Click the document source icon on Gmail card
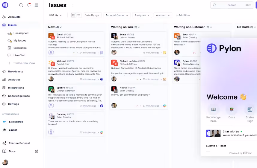Screen dimensions: 257x168 coord(102,53)
